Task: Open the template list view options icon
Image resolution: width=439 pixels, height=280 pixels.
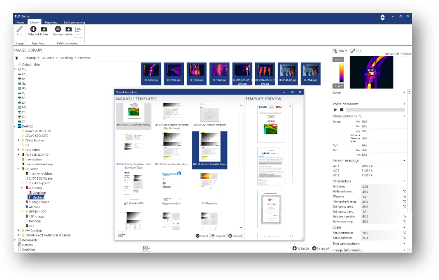Action: pos(121,234)
